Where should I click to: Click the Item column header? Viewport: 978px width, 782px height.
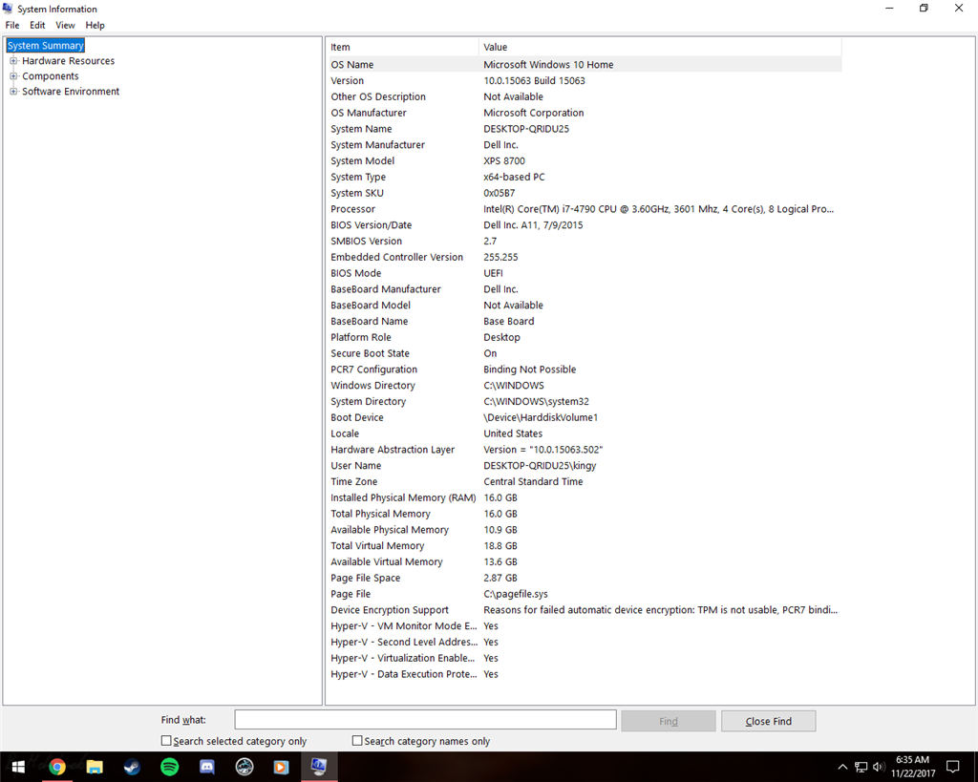coord(404,47)
